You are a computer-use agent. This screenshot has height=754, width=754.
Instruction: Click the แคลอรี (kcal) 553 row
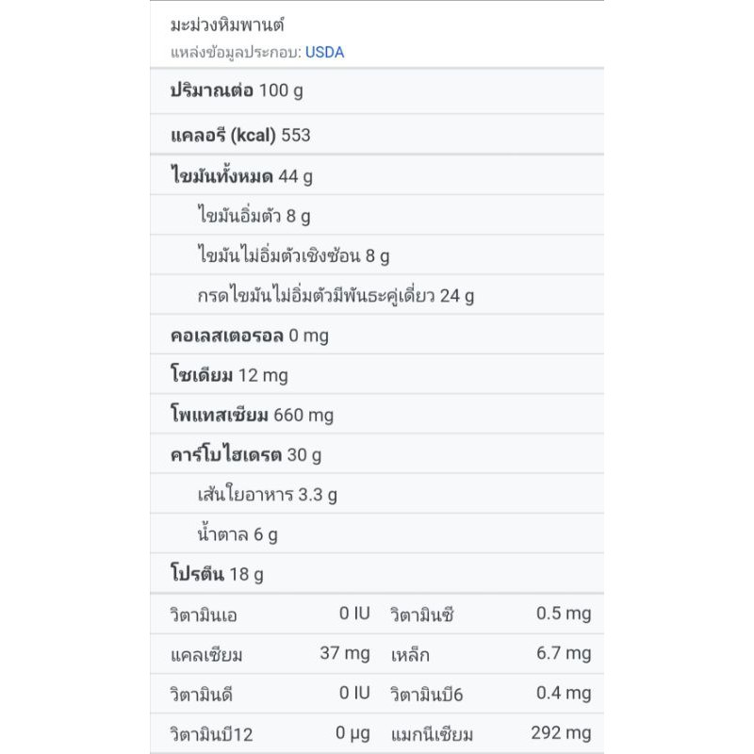[x=240, y=136]
